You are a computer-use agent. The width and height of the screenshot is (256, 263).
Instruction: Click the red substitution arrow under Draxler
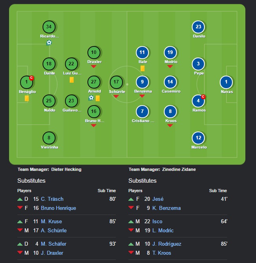[94, 67]
